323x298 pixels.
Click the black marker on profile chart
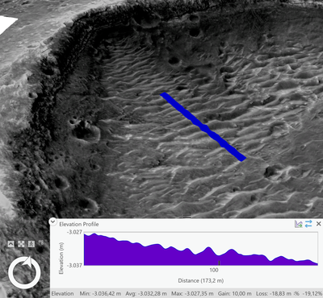tap(219, 263)
